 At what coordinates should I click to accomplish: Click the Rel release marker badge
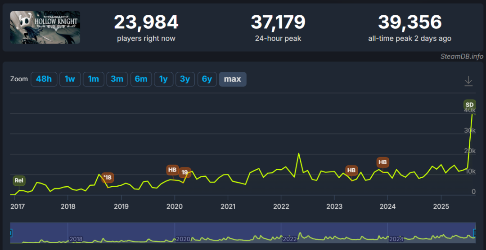point(19,180)
